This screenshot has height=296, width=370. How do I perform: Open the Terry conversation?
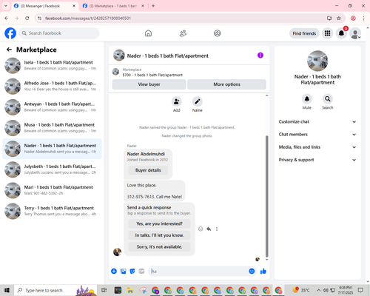52,211
